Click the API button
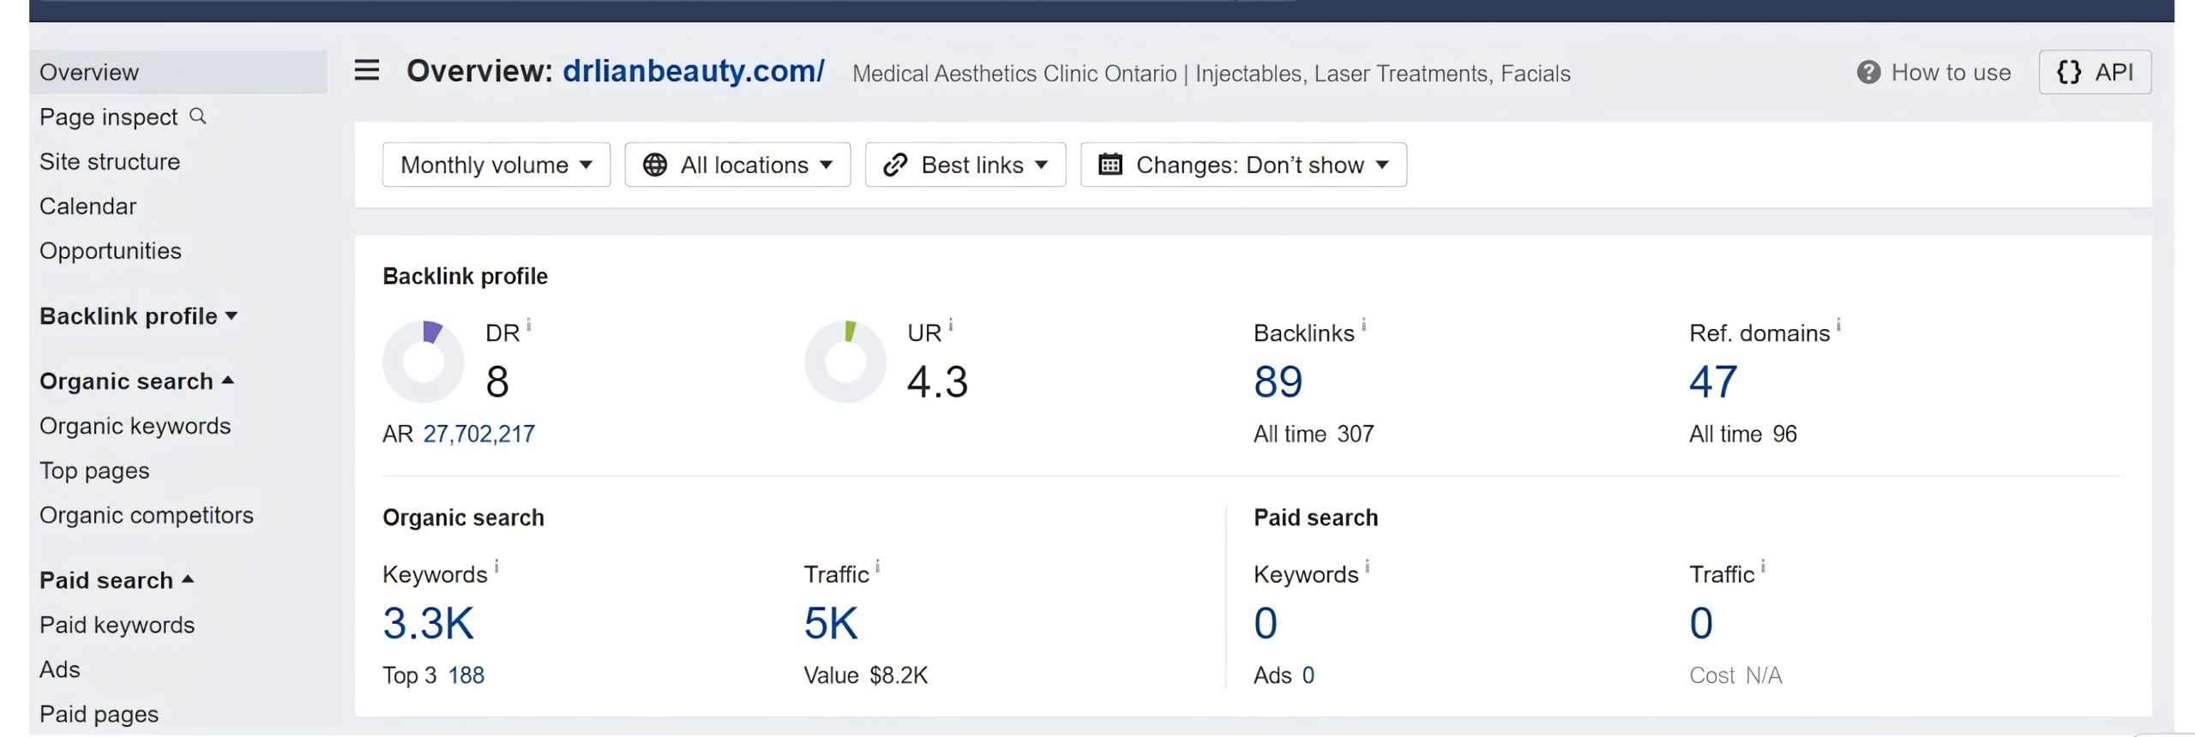Screen dimensions: 2195x737 click(2095, 72)
